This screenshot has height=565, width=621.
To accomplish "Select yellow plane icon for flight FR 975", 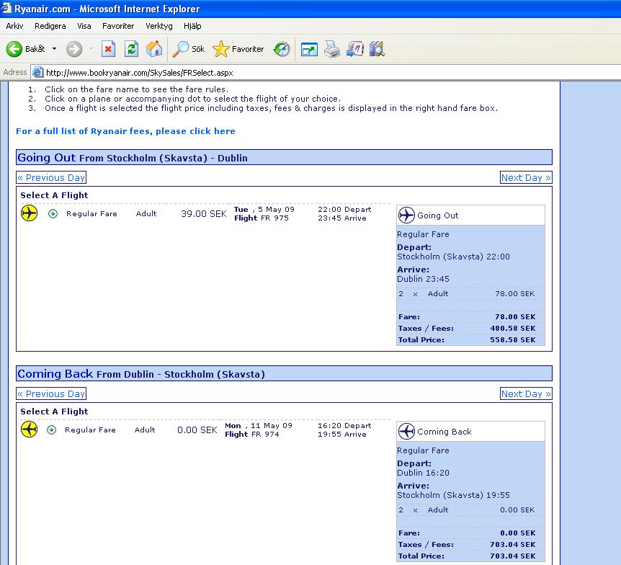I will 30,213.
